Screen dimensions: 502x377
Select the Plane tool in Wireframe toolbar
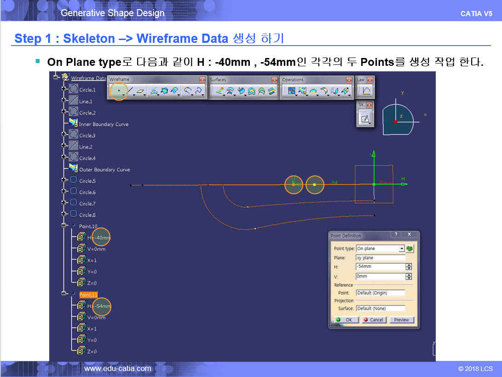point(140,92)
